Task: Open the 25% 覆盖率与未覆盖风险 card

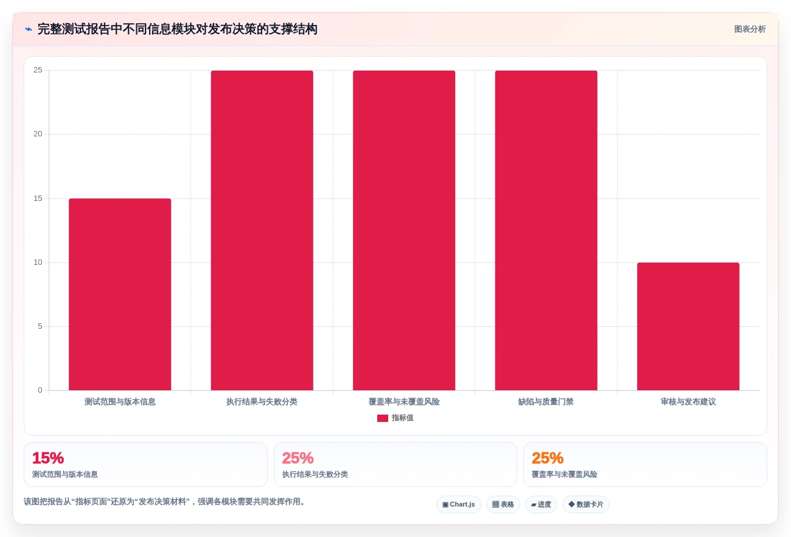Action: pos(645,465)
